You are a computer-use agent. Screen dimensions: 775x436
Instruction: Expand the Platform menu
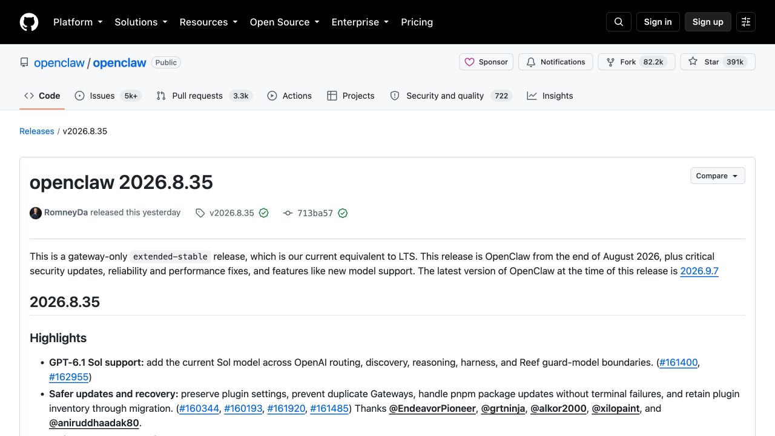[77, 22]
